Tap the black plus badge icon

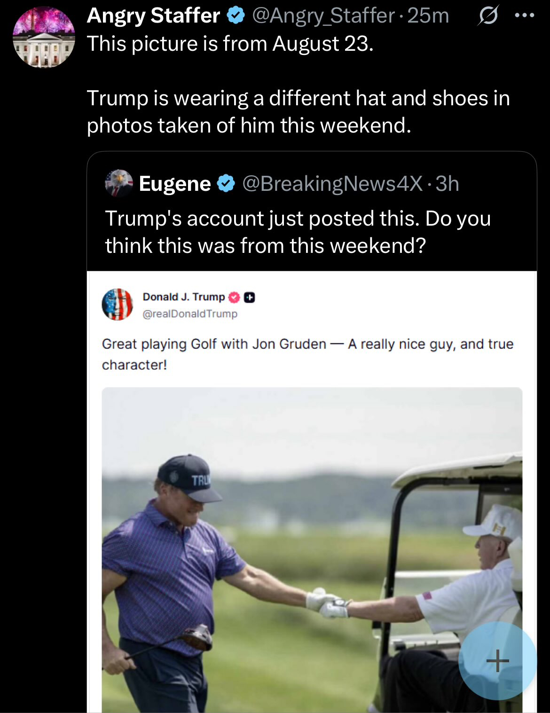[x=250, y=297]
